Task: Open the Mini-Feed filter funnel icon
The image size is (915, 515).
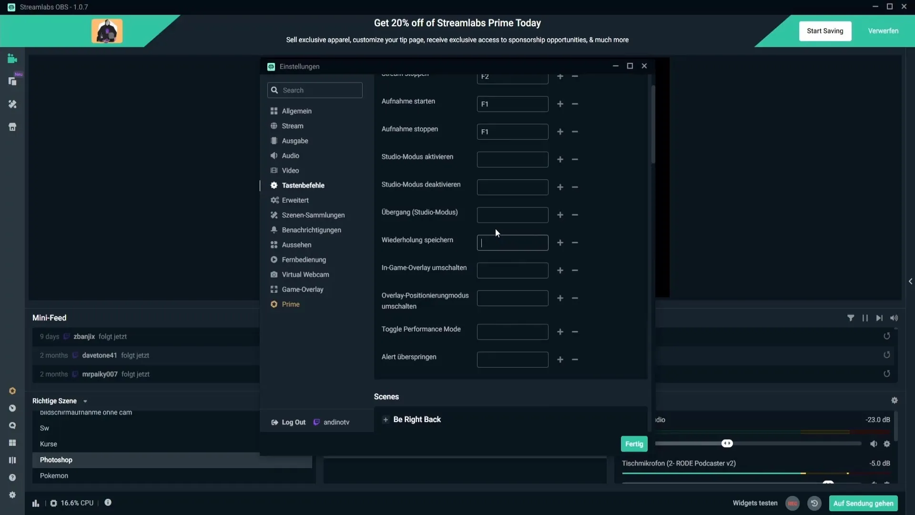Action: (x=851, y=318)
